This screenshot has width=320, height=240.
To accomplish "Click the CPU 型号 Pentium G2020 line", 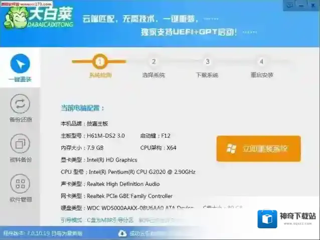I will [128, 172].
